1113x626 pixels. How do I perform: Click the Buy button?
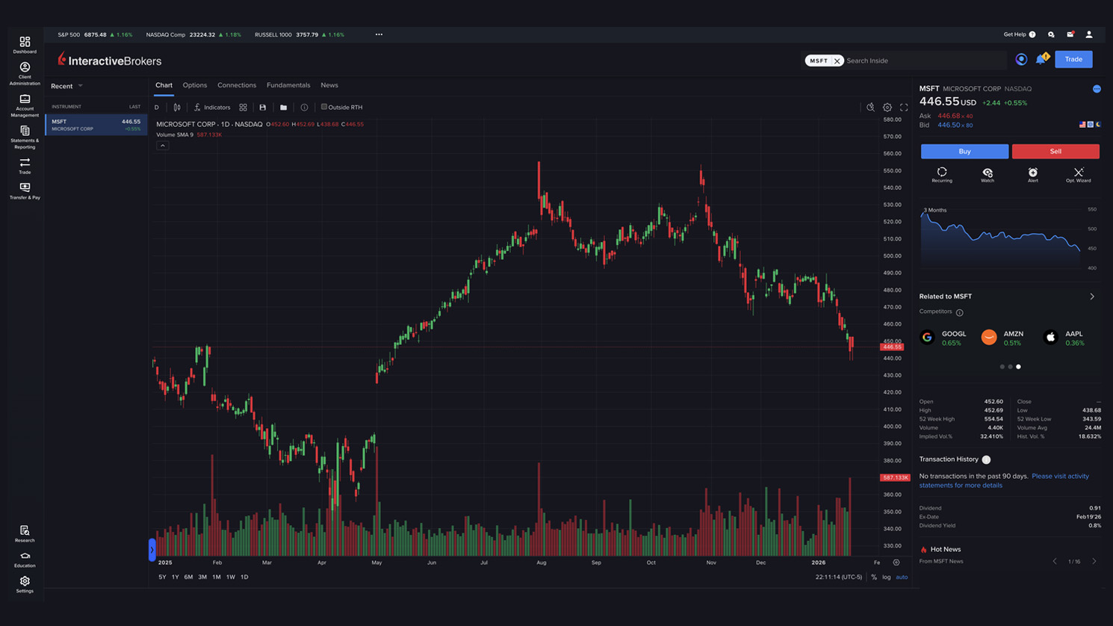coord(964,151)
